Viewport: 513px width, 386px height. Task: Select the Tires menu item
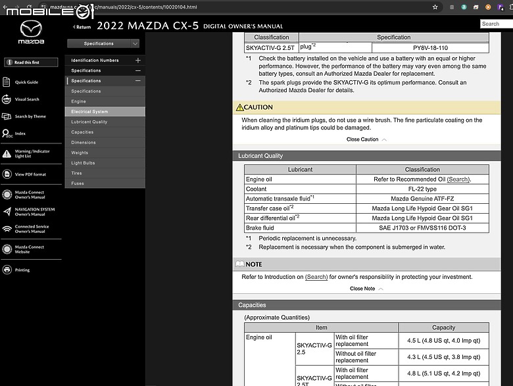[105, 173]
